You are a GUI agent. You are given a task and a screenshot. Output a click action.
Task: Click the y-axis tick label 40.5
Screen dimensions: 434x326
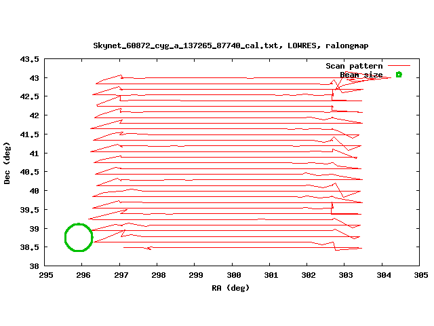point(30,172)
